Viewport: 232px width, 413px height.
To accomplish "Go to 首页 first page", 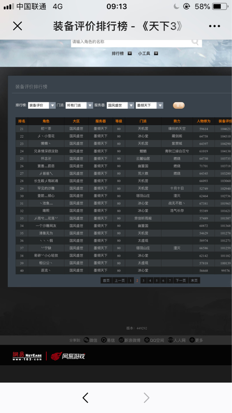I will click(x=106, y=280).
